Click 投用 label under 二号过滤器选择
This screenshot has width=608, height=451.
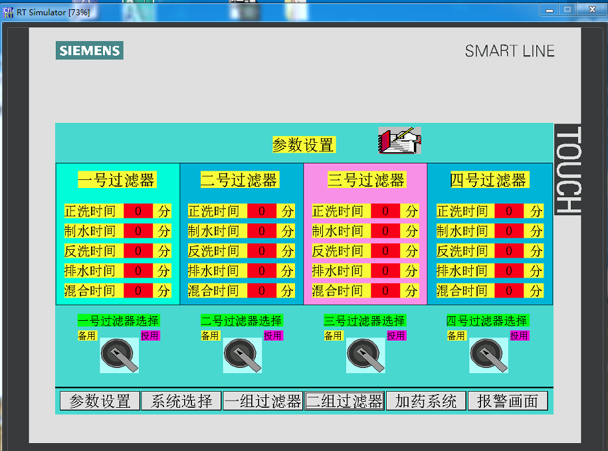tap(273, 335)
